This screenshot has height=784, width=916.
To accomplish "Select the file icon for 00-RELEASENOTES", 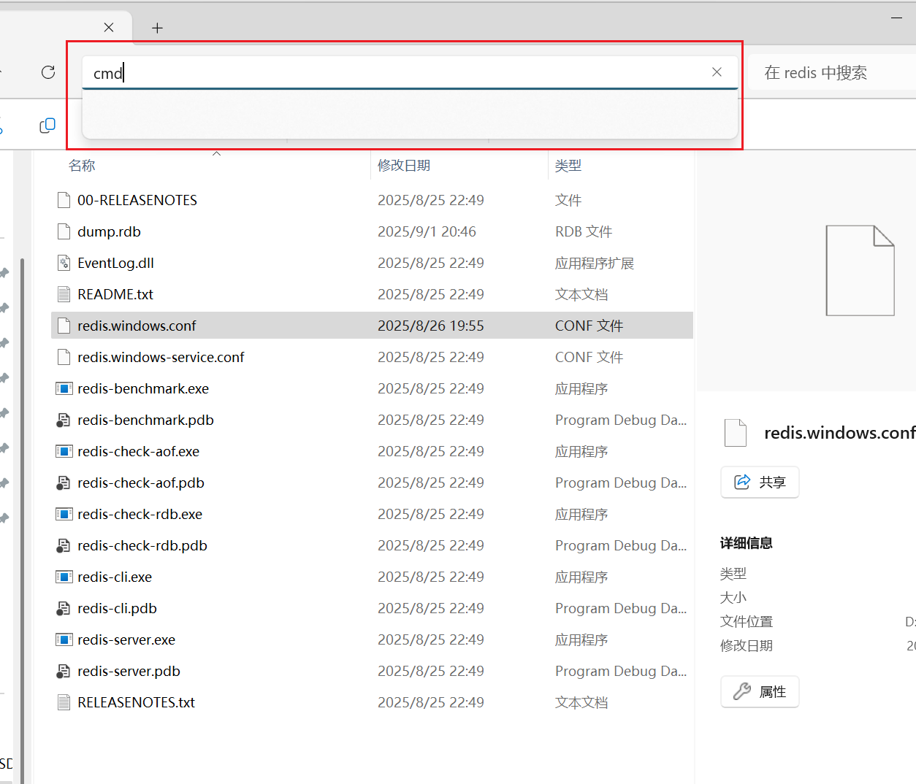I will tap(64, 200).
